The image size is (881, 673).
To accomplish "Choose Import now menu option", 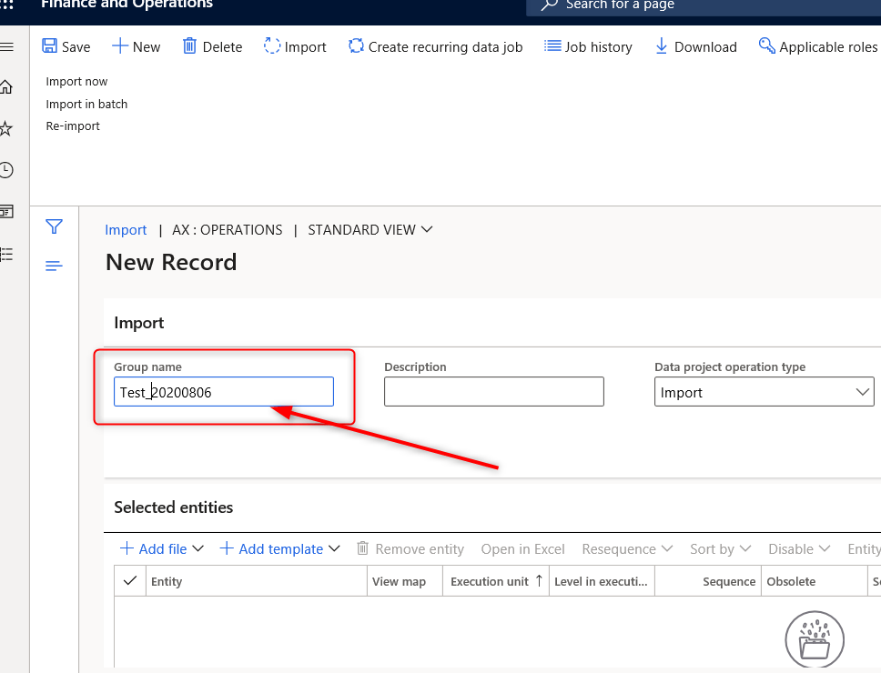I will pyautogui.click(x=77, y=82).
